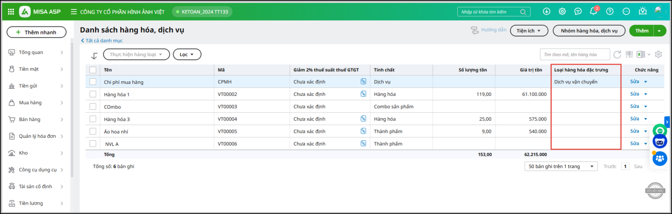Viewport: 672px width, 214px height.
Task: Open the notifications bell icon
Action: pyautogui.click(x=593, y=11)
